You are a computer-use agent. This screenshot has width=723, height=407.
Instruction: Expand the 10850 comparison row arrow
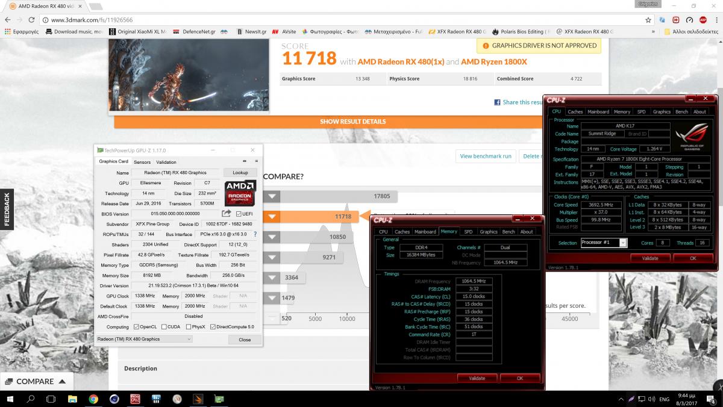(272, 237)
